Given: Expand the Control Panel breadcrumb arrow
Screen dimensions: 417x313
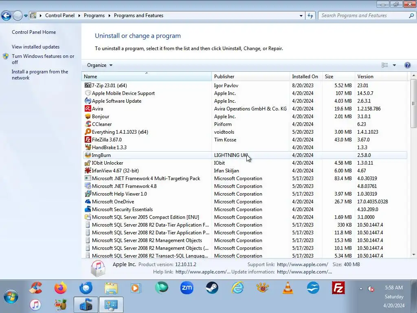Looking at the screenshot, I should (79, 16).
